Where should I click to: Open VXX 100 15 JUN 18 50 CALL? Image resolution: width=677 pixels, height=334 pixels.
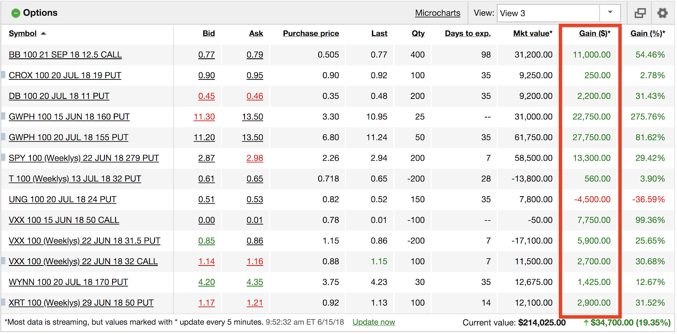64,220
